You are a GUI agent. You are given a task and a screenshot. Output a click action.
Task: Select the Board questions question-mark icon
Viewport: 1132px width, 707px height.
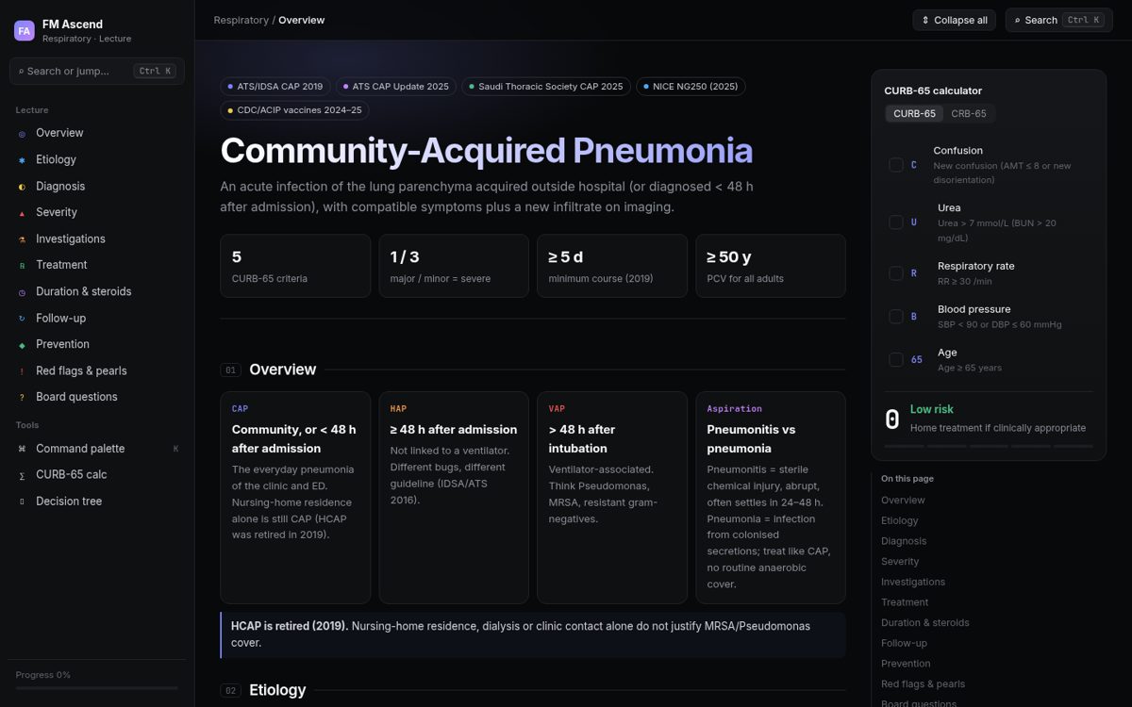tap(22, 398)
